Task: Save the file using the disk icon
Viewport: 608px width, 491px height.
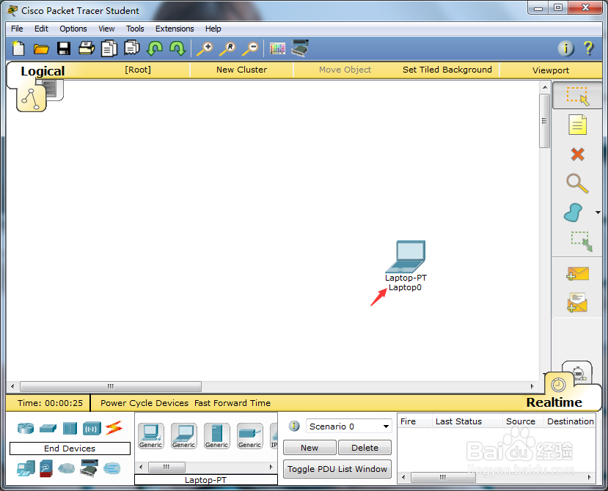Action: tap(64, 47)
